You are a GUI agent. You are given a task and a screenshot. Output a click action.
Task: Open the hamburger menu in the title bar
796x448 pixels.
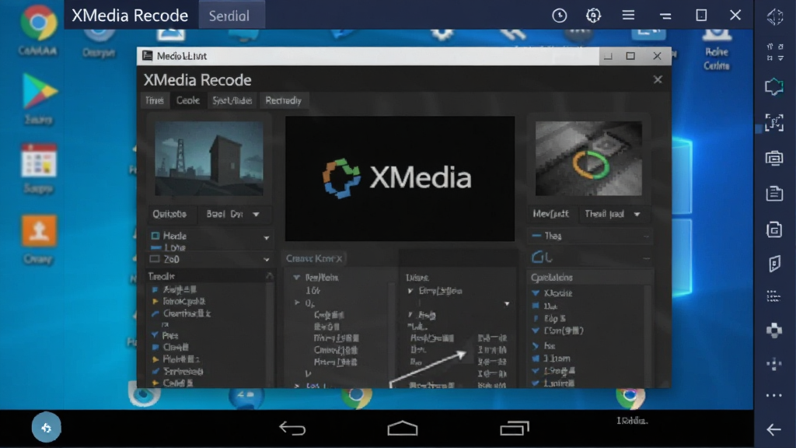pos(628,16)
